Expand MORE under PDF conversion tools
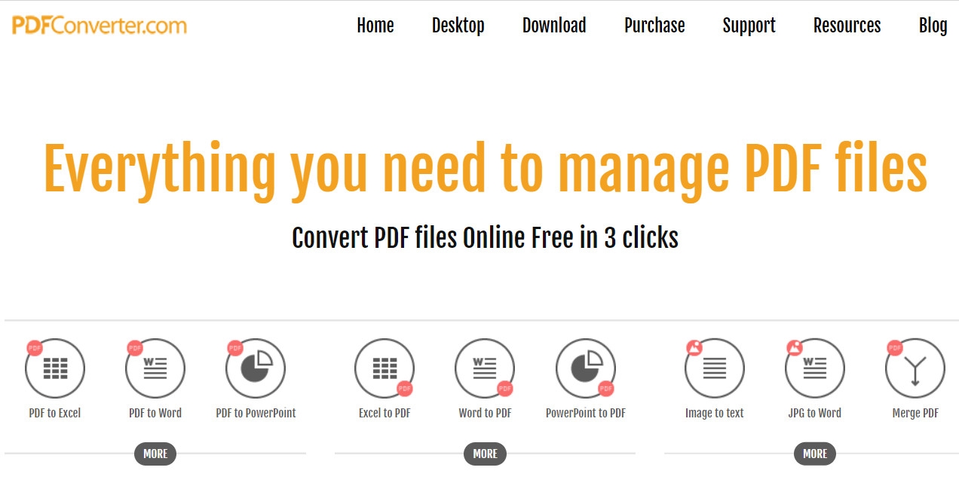Viewport: 959px width, 498px height. pos(155,454)
